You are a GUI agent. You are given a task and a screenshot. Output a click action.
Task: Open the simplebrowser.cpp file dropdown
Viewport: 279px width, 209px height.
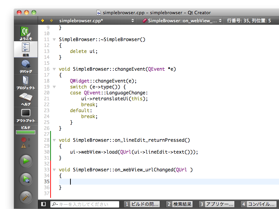[96, 21]
